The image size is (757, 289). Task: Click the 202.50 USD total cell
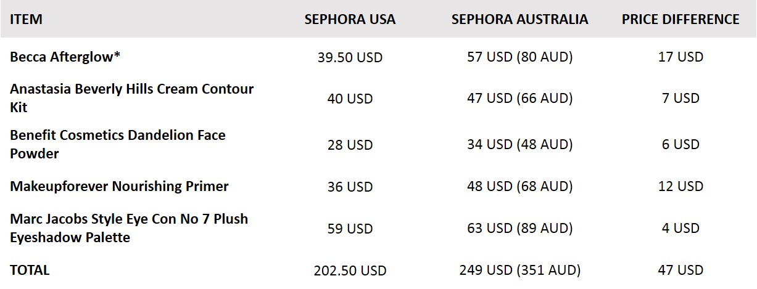tap(350, 271)
